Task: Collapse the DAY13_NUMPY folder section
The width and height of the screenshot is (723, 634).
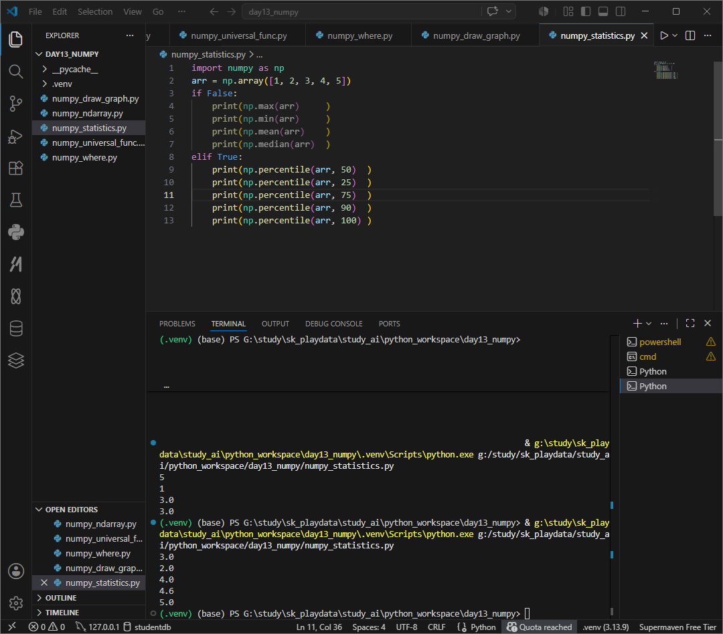Action: click(x=88, y=54)
